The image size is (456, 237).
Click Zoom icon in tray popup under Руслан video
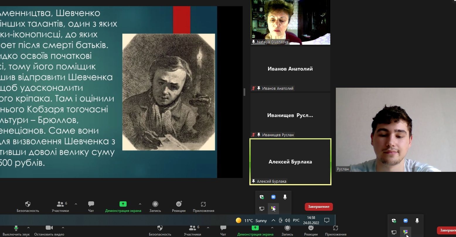click(x=405, y=221)
